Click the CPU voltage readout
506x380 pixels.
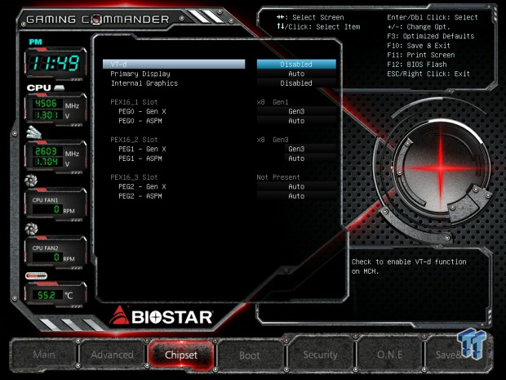(x=47, y=115)
